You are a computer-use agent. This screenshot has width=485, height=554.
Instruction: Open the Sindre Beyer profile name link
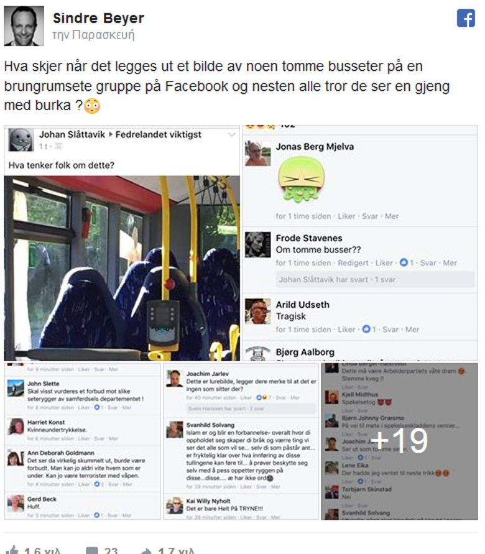click(98, 18)
